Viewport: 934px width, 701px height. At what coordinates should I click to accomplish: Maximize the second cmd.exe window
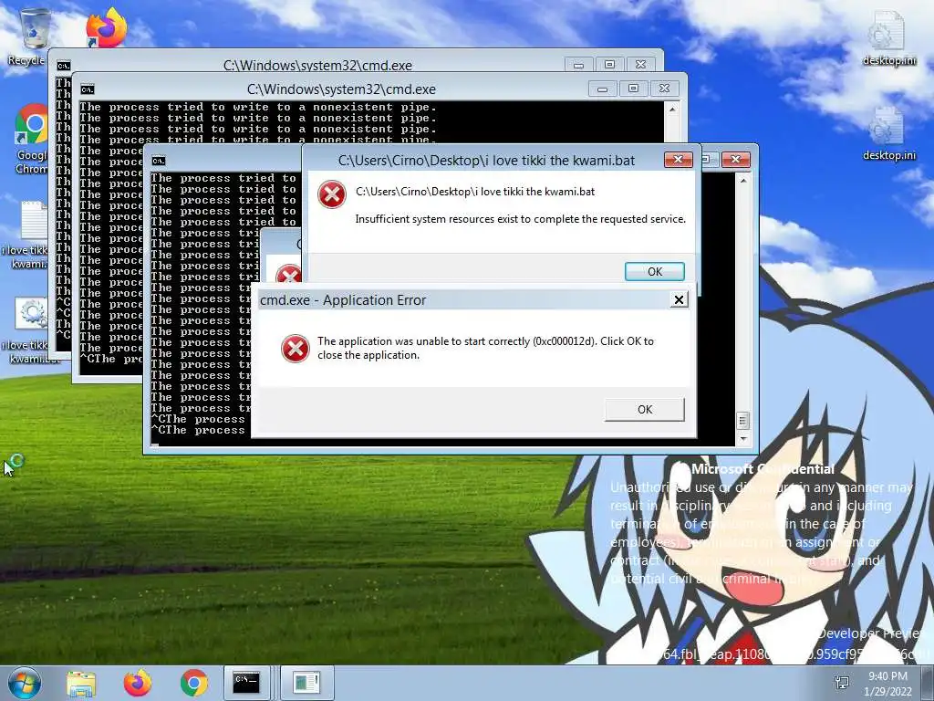tap(633, 89)
